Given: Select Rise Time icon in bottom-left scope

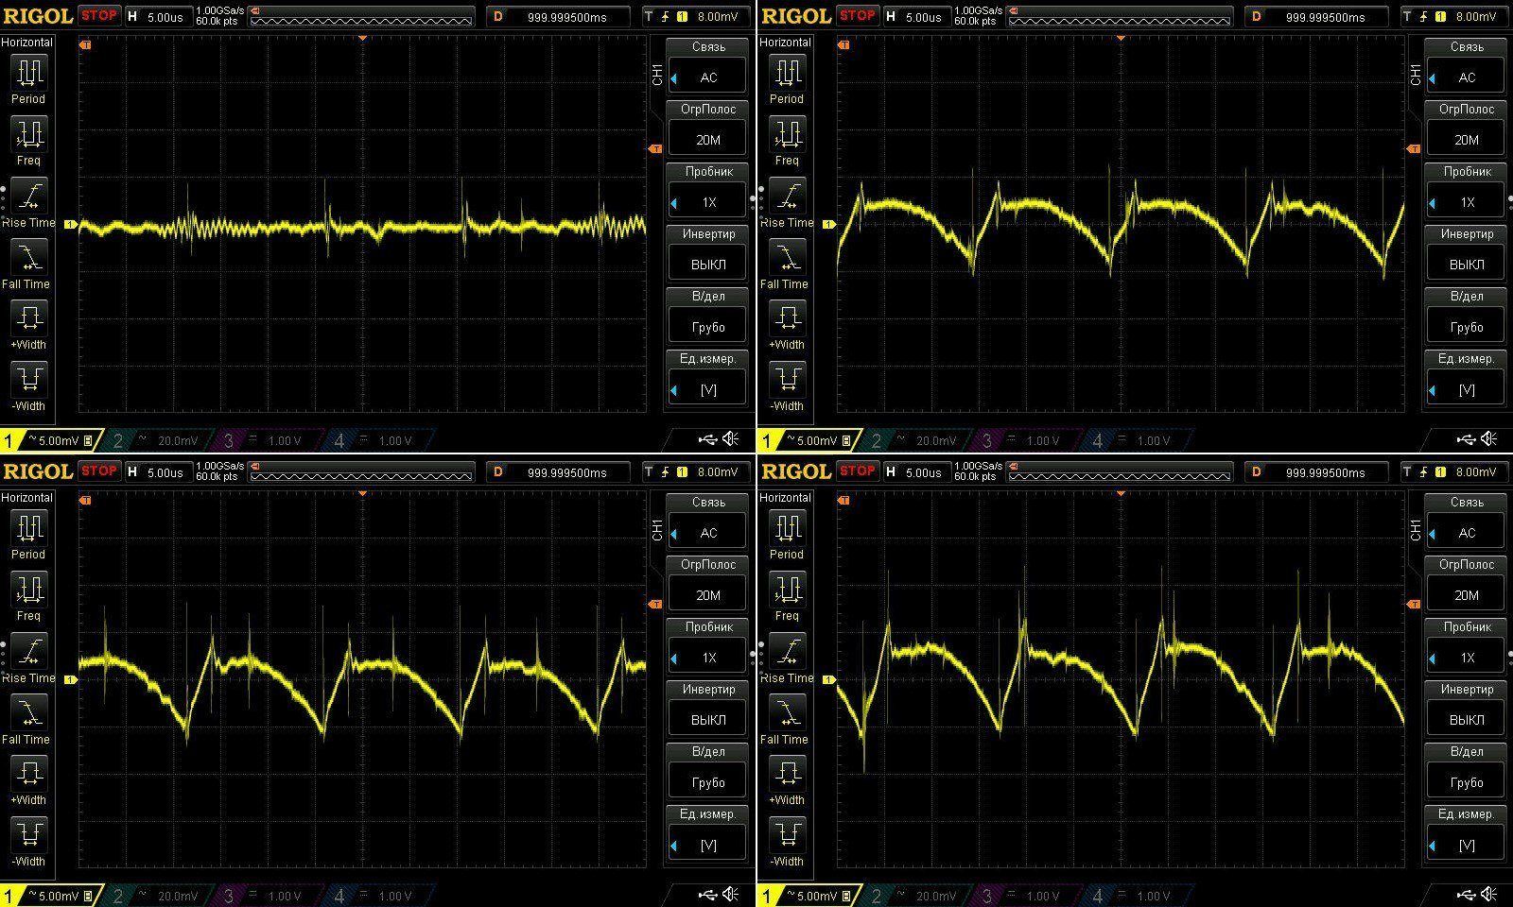Looking at the screenshot, I should [x=28, y=652].
